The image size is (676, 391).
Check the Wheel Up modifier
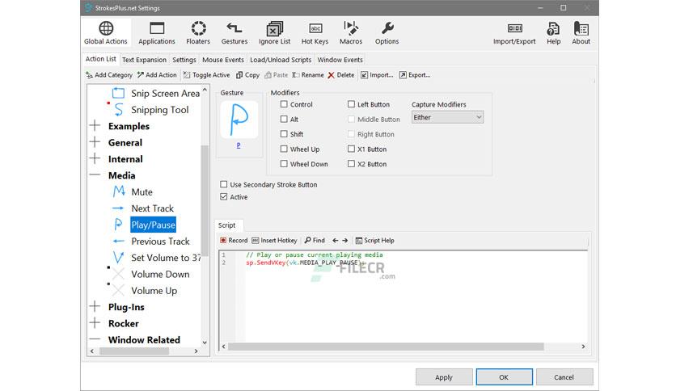pos(284,149)
